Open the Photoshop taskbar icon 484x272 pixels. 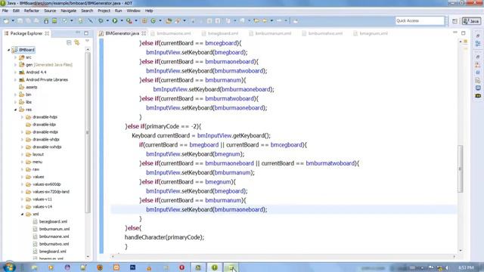point(133,267)
